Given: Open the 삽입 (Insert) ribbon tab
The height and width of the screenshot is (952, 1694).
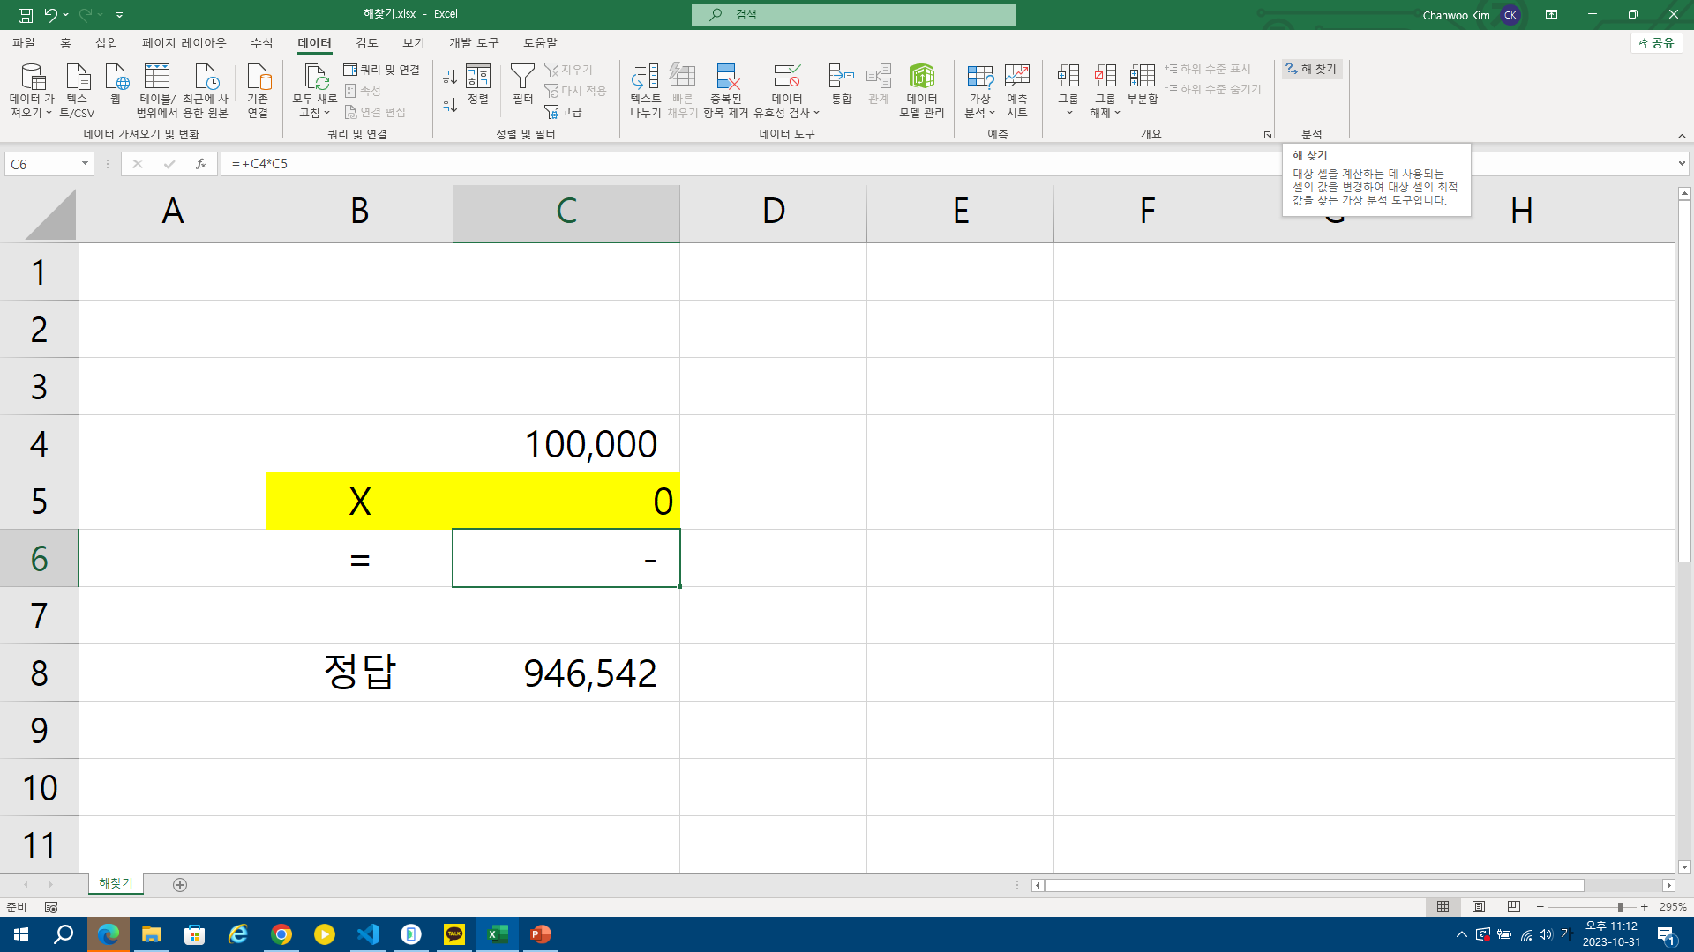Looking at the screenshot, I should click(106, 42).
